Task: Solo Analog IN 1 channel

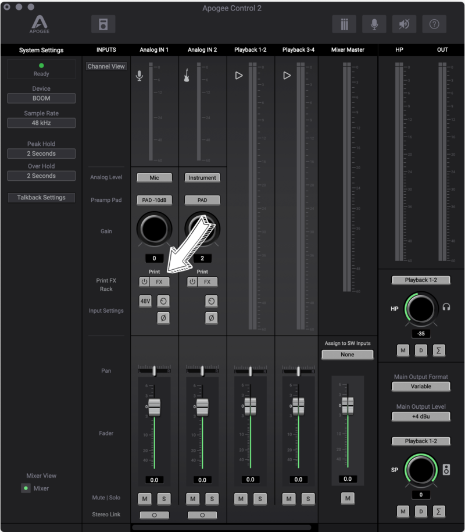Action: coord(164,499)
